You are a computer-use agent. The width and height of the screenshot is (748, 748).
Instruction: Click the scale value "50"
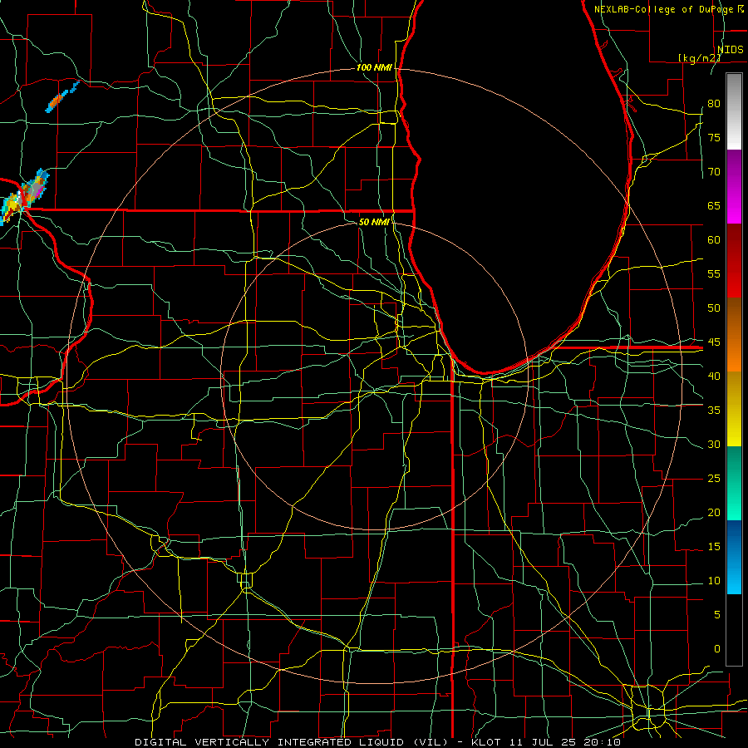pyautogui.click(x=714, y=308)
